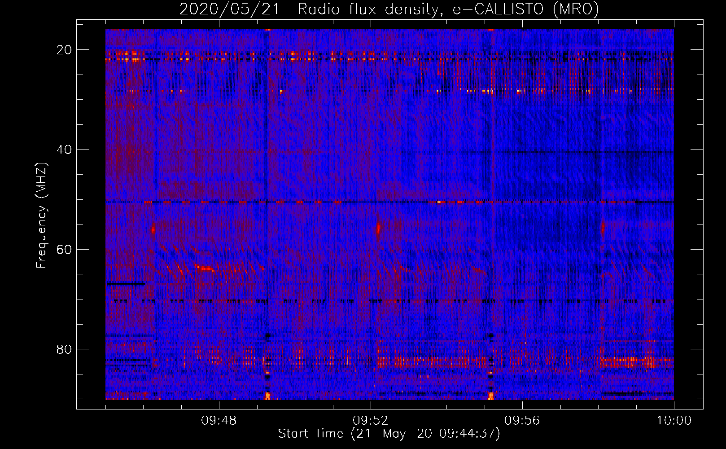Click the '09:56' time tick label
Image resolution: width=726 pixels, height=449 pixels.
tap(522, 421)
